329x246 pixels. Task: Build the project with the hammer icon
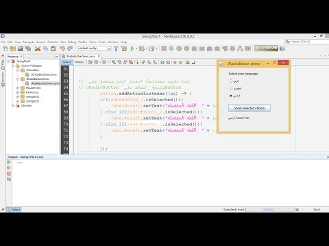pos(117,49)
